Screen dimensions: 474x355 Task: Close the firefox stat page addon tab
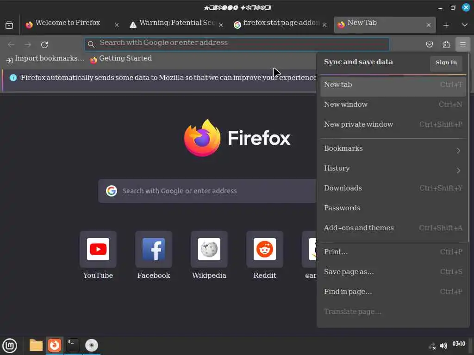click(x=324, y=25)
